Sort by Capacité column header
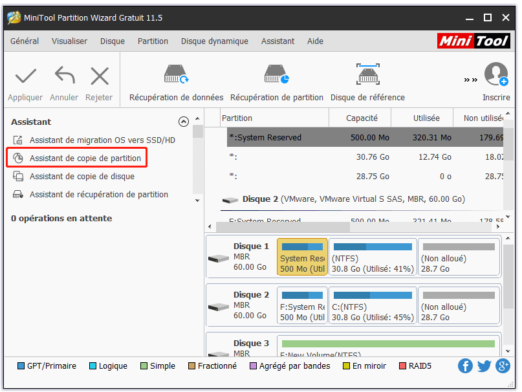Image resolution: width=522 pixels, height=392 pixels. (360, 118)
